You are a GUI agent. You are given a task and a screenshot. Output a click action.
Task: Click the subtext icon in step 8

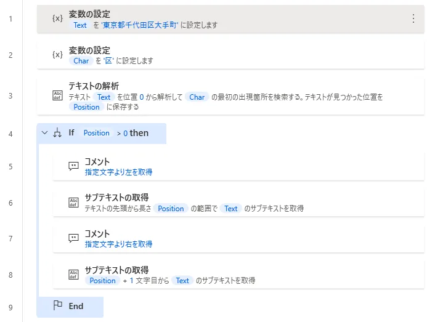[73, 275]
